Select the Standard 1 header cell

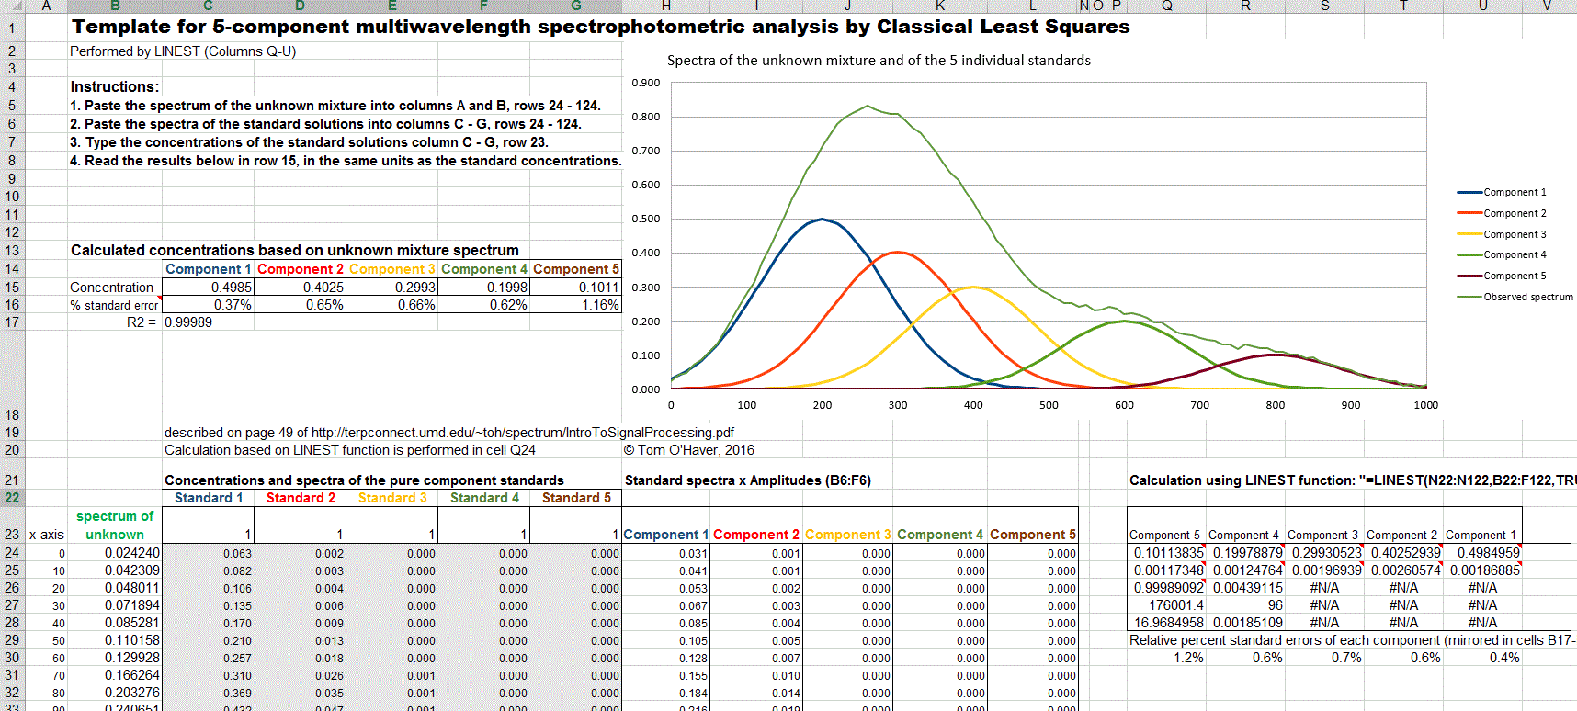tap(209, 498)
